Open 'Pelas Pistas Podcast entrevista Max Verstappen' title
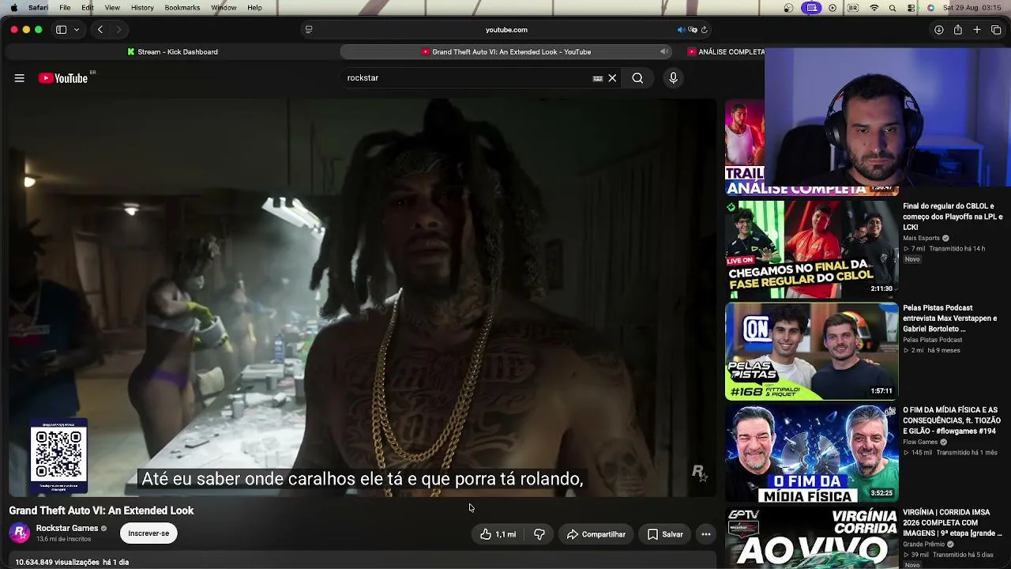The image size is (1011, 569). pyautogui.click(x=950, y=318)
